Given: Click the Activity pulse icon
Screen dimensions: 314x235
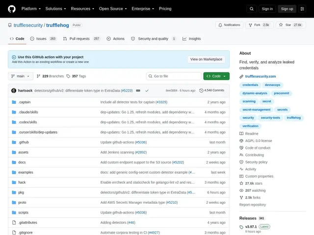Looking at the screenshot, I should [241, 169].
